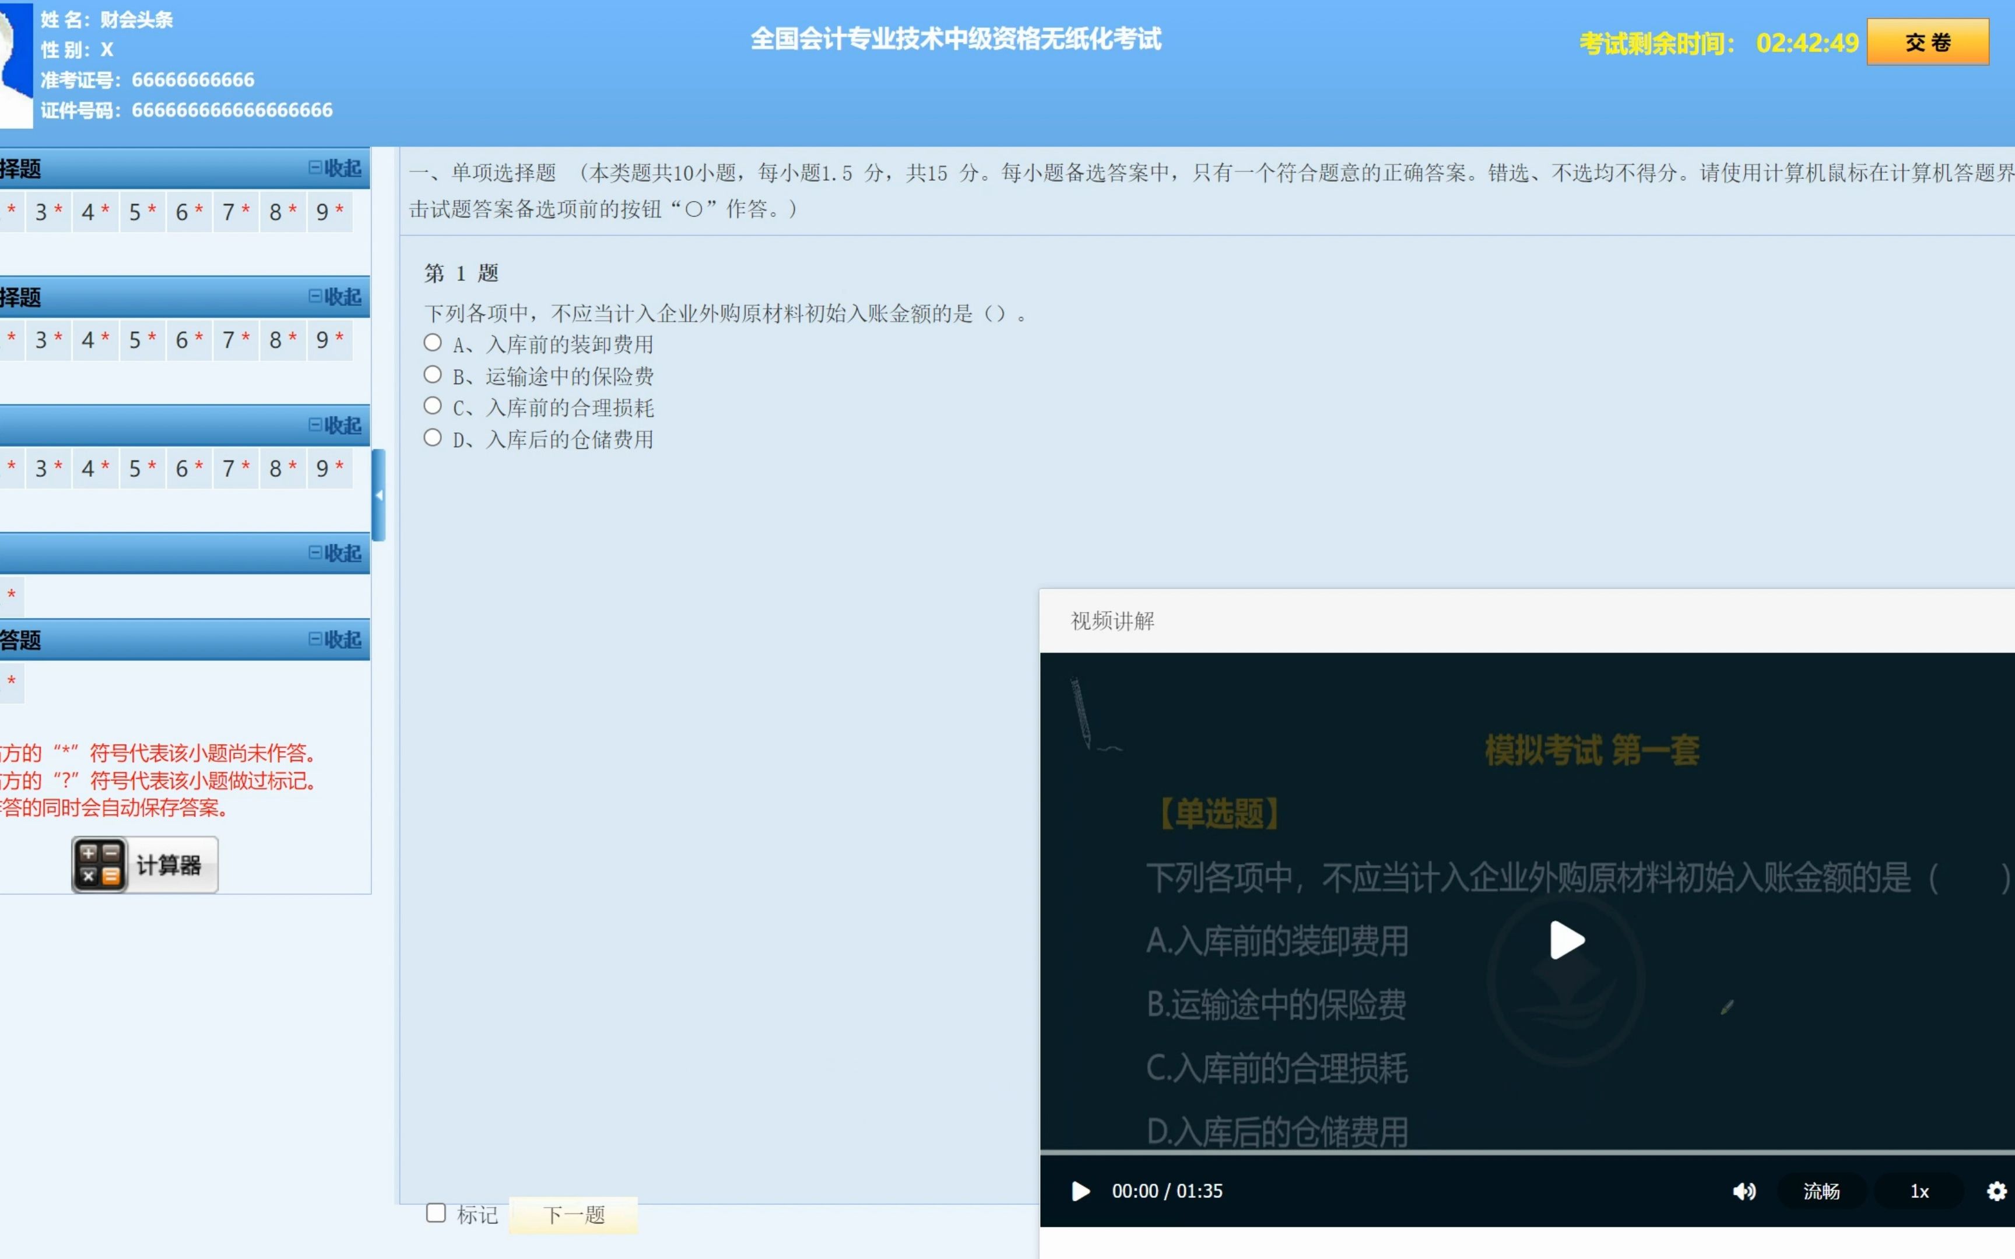2015x1259 pixels.
Task: Collapse the 答题 section with 收起
Action: pyautogui.click(x=336, y=639)
